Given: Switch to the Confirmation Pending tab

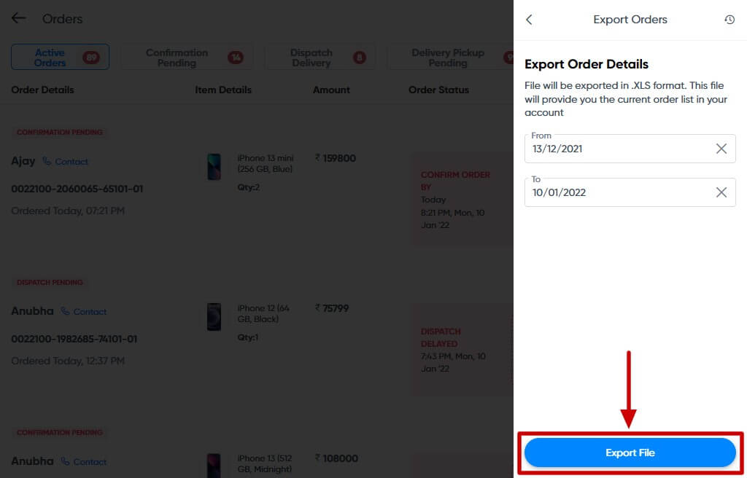Looking at the screenshot, I should (177, 56).
